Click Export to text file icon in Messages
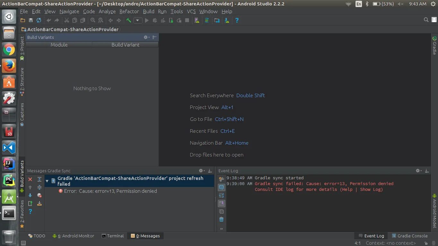This screenshot has width=438, height=246. pyautogui.click(x=30, y=203)
